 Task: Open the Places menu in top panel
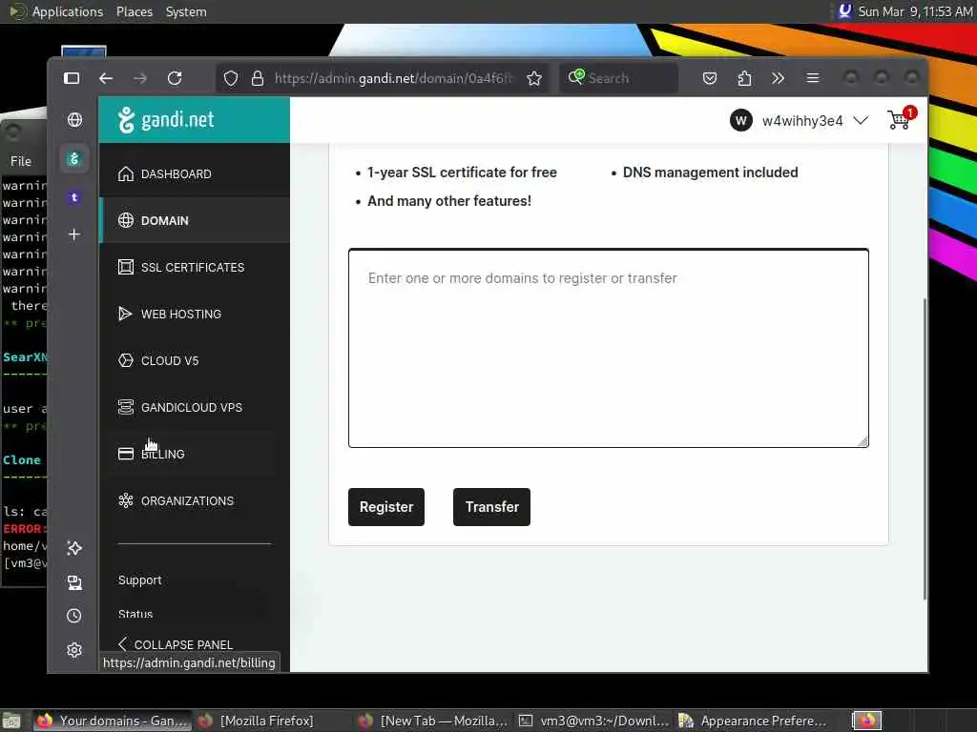coord(135,11)
